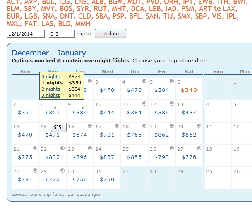Click the overnight flight icon on December 20
Image resolution: width=252 pixels, height=209 pixels.
point(199,126)
